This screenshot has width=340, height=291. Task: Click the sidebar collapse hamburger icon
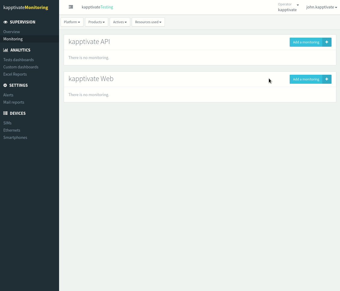tap(71, 7)
